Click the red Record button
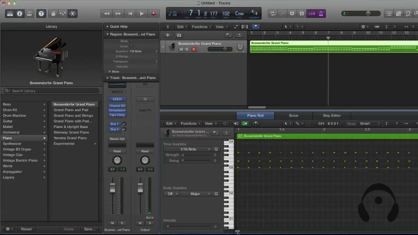418x235 pixels. 153,14
